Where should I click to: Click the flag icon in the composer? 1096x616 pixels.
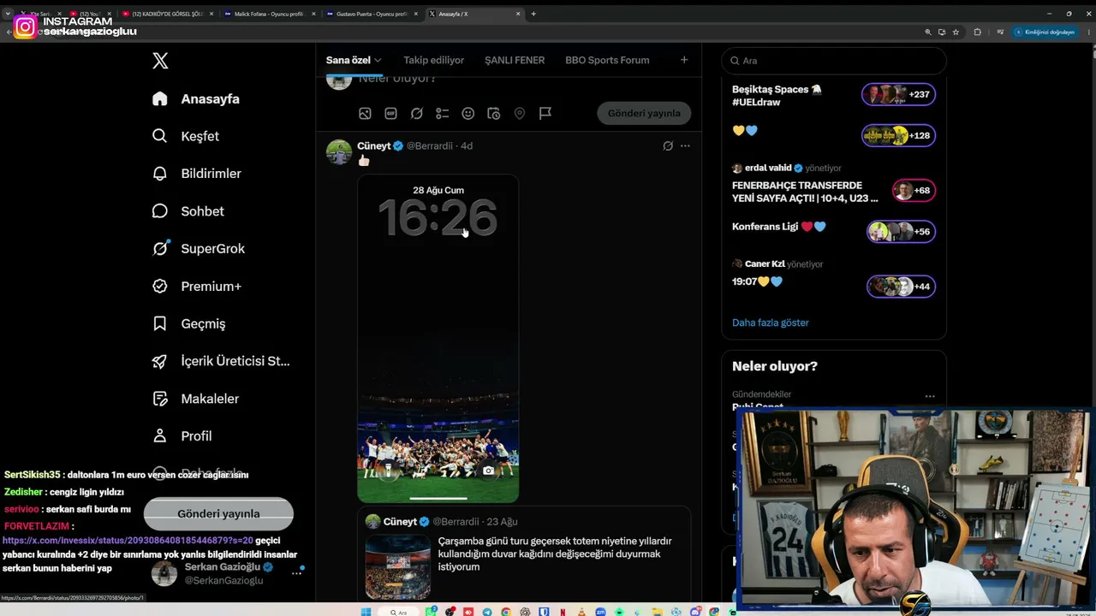click(545, 113)
